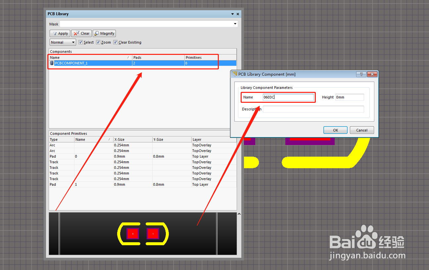
Task: Click the PCBCOMPONENT_1 chip icon
Action: [52, 63]
